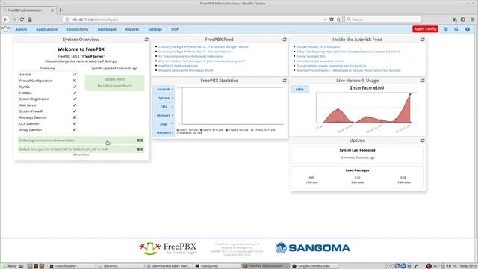Click the warning status icon for Restapps Daemon
This screenshot has width=478, height=269.
coord(75,117)
